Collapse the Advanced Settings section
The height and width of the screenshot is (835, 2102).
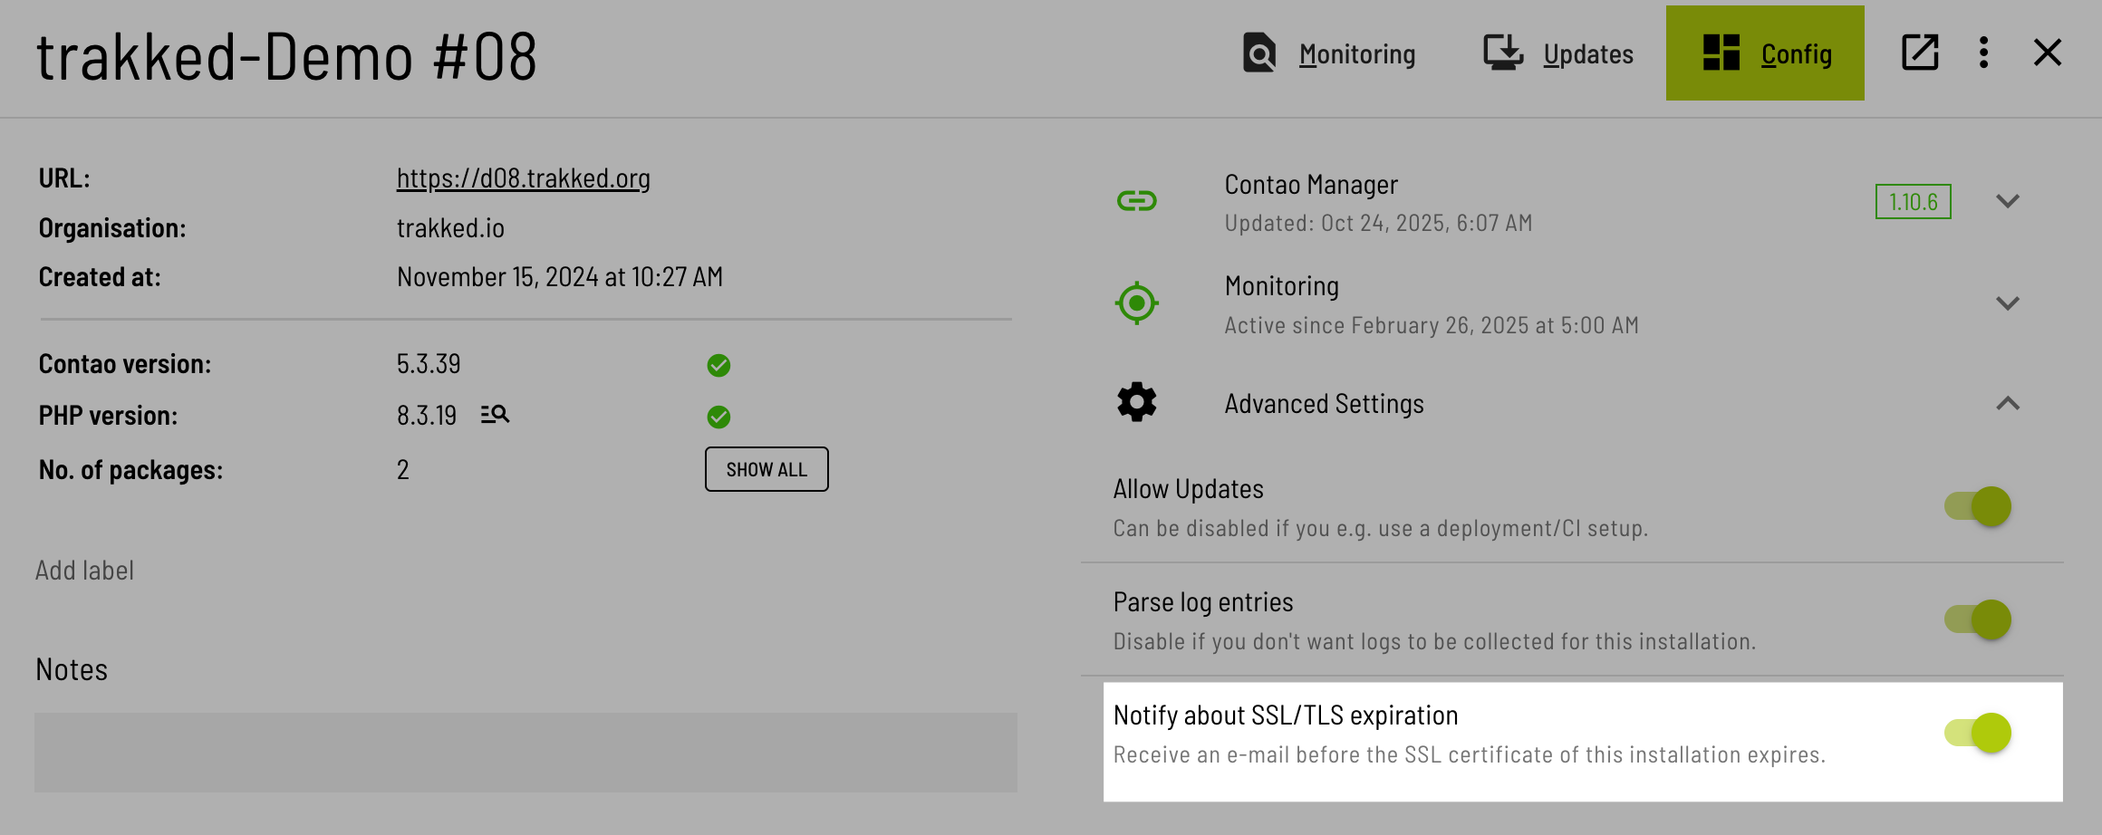click(x=2008, y=404)
